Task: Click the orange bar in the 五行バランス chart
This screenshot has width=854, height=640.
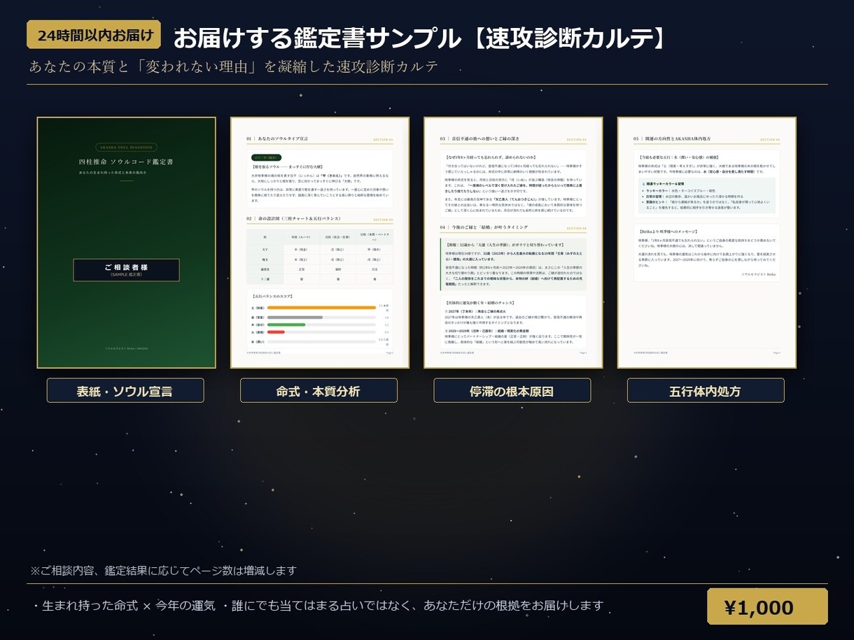Action: point(322,308)
